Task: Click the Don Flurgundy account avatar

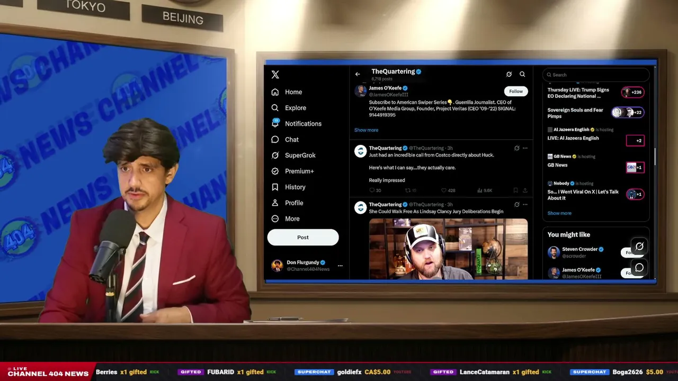Action: (277, 266)
